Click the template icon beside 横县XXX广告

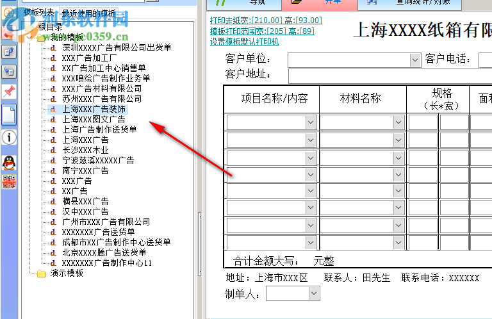53,201
